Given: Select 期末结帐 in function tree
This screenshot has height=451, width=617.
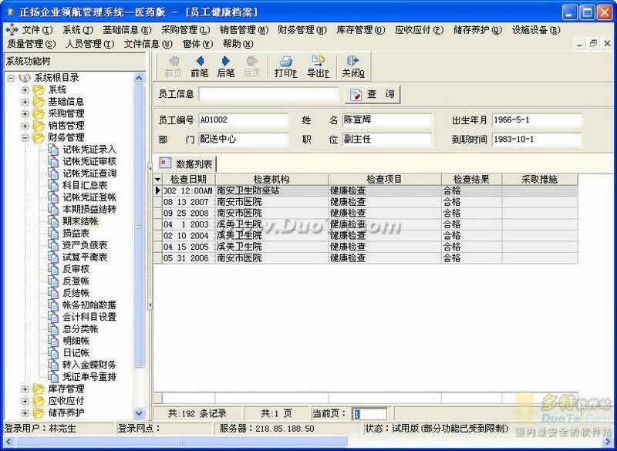Looking at the screenshot, I should (80, 221).
